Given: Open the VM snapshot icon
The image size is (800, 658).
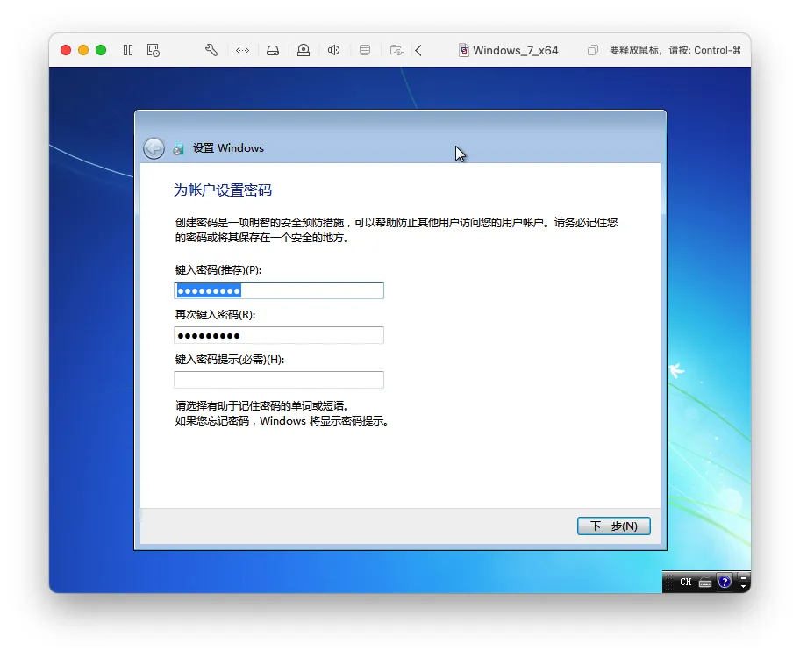Looking at the screenshot, I should coord(153,50).
